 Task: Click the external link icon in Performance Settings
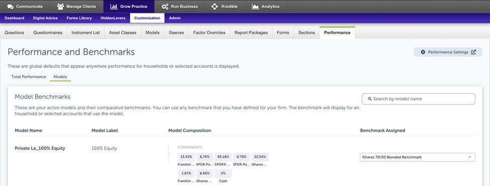473,52
